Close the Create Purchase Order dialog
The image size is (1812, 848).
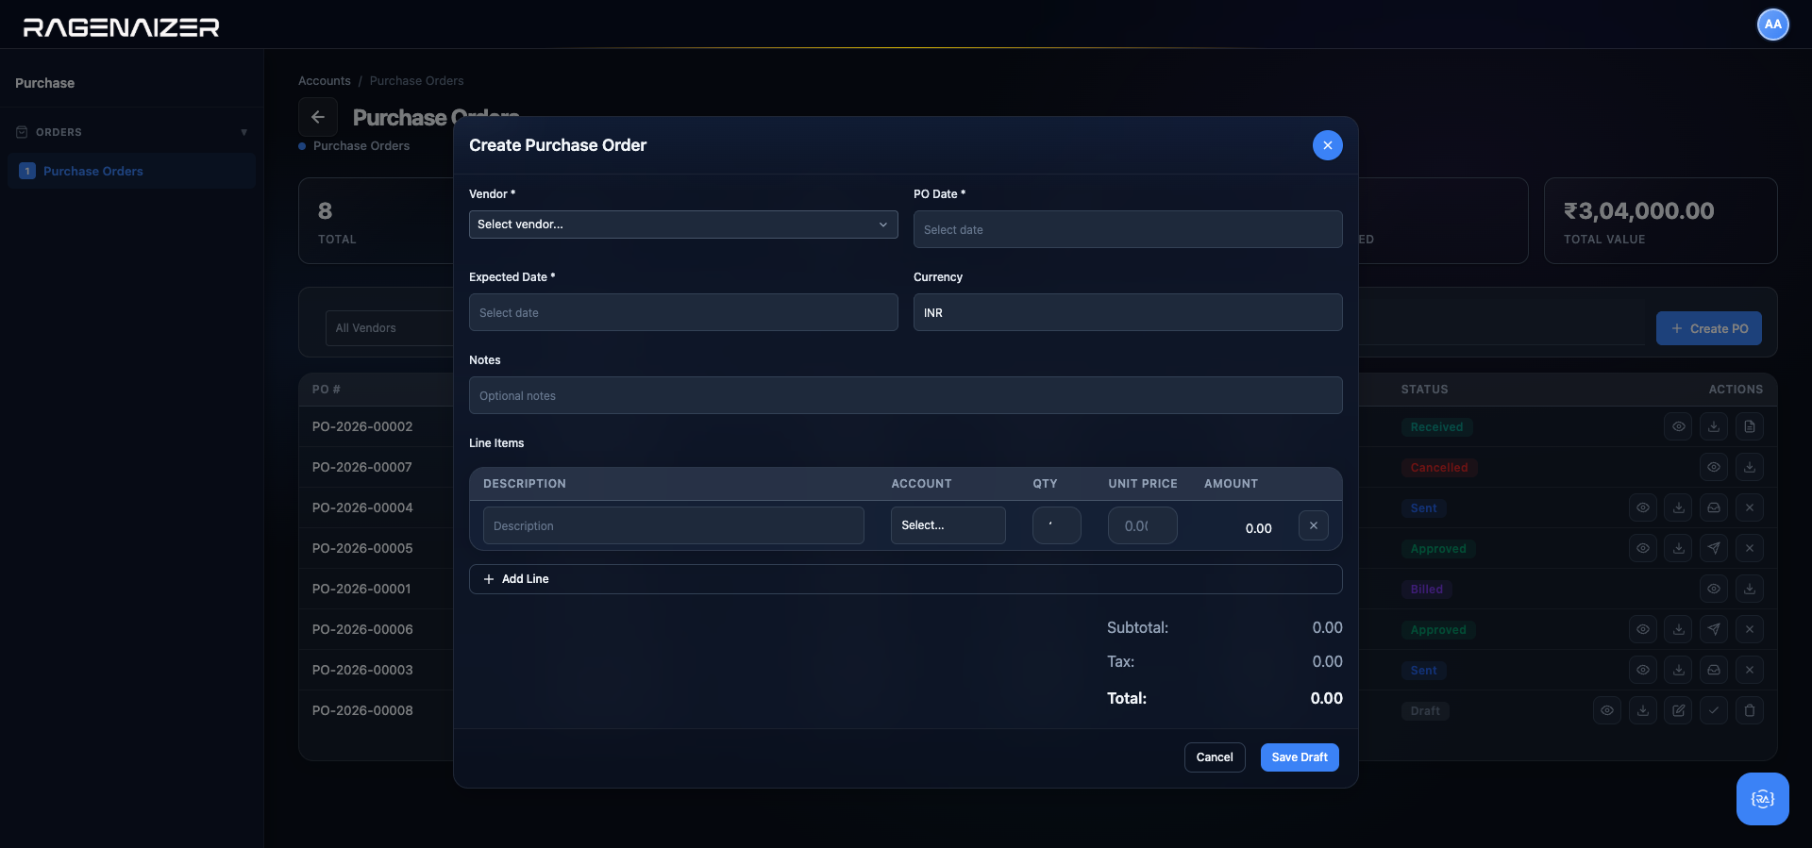(1327, 145)
